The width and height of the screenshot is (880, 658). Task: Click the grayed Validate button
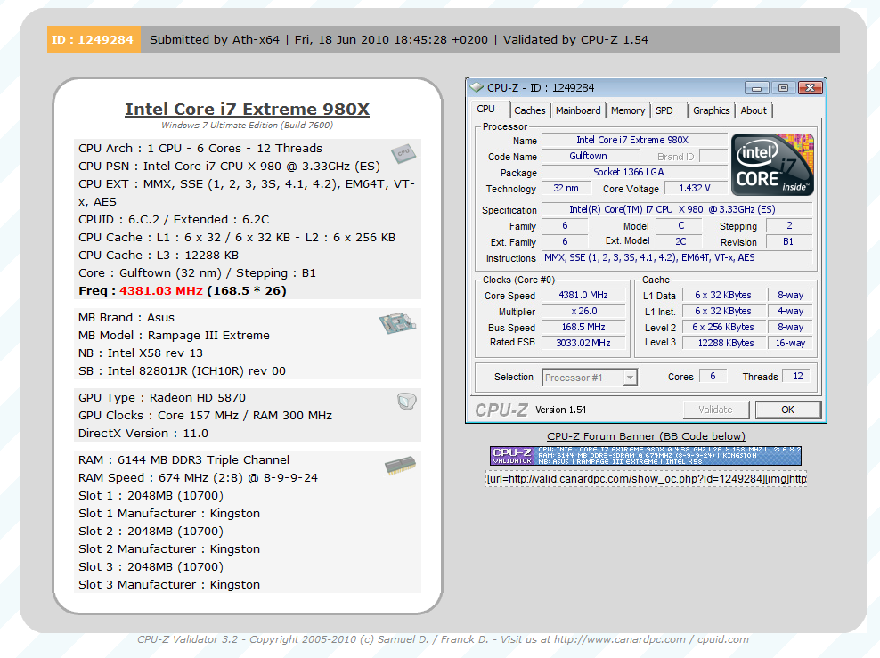[x=715, y=410]
